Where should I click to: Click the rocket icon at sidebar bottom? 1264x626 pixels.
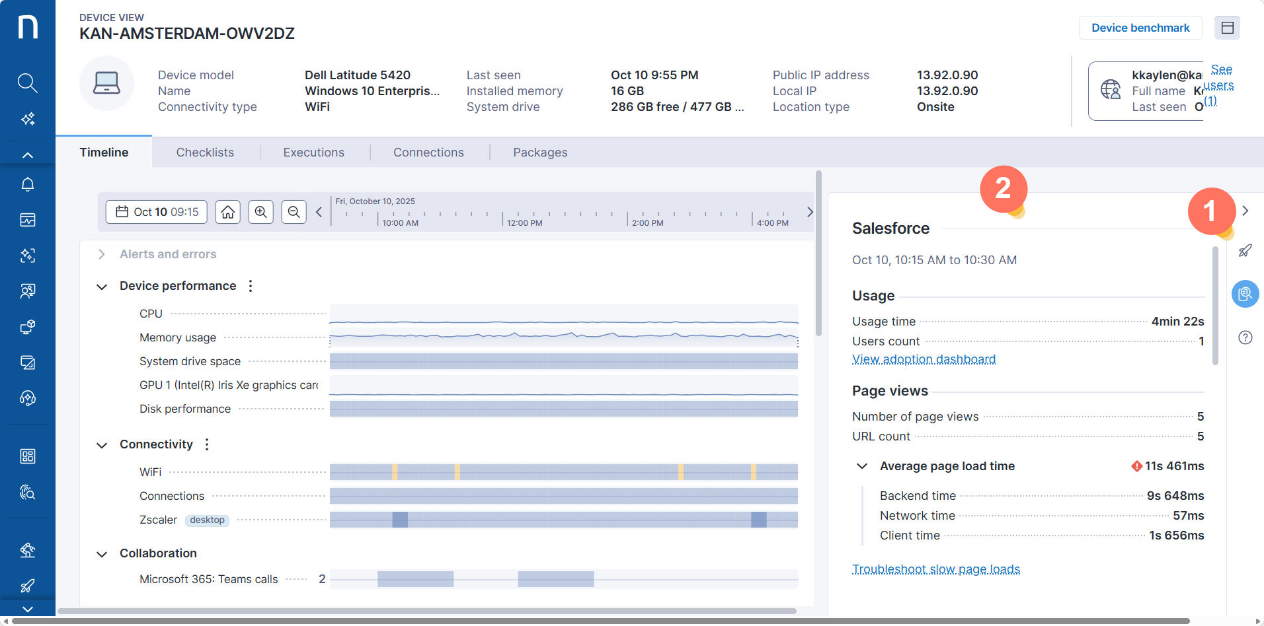click(27, 586)
